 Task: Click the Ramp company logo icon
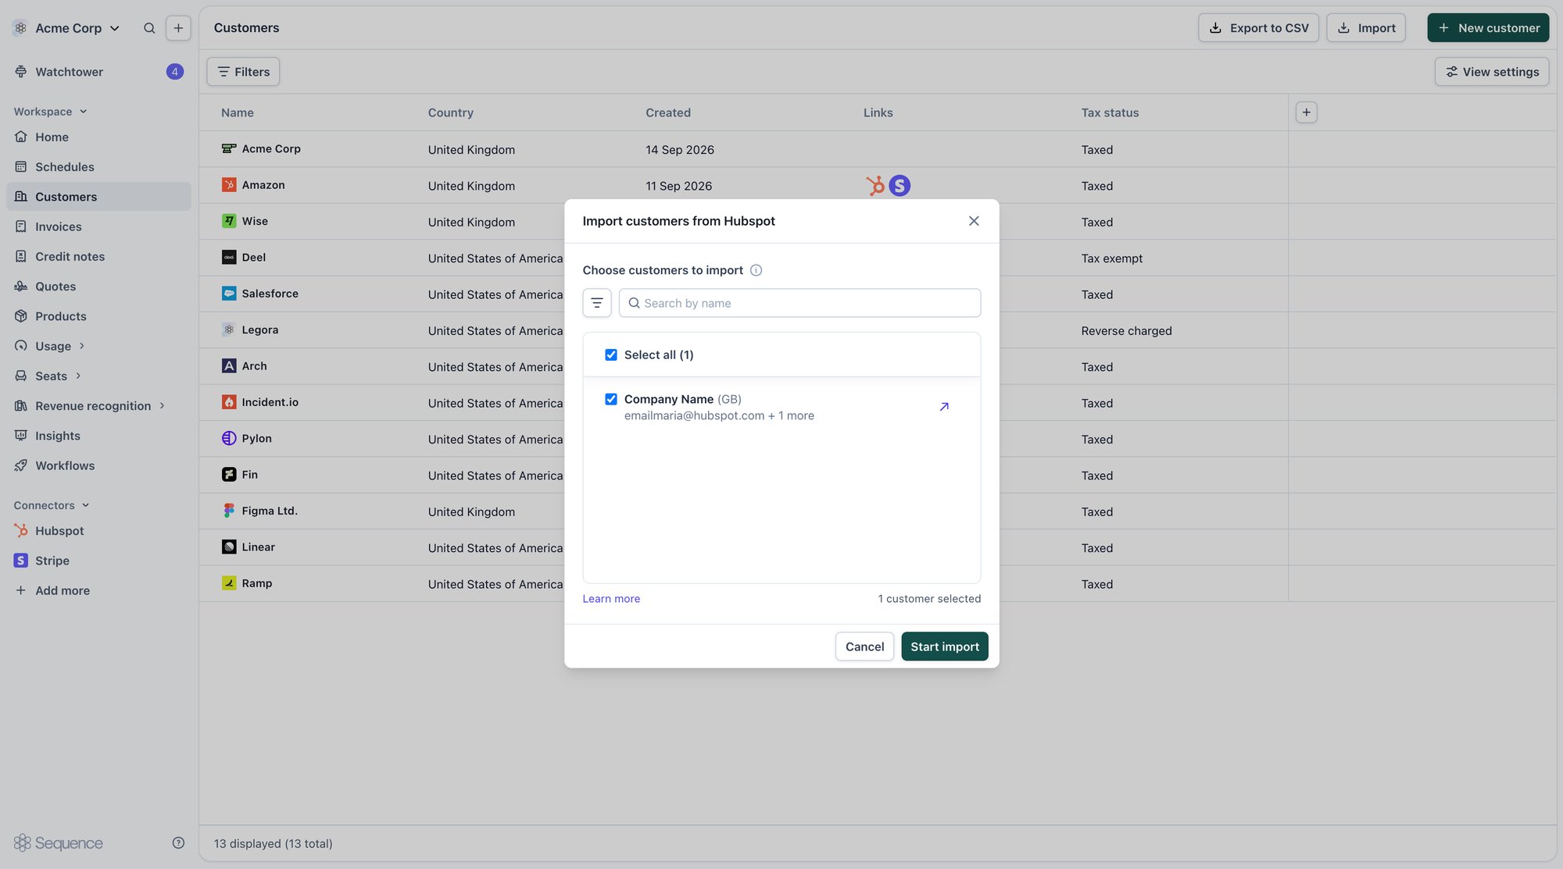pos(229,583)
